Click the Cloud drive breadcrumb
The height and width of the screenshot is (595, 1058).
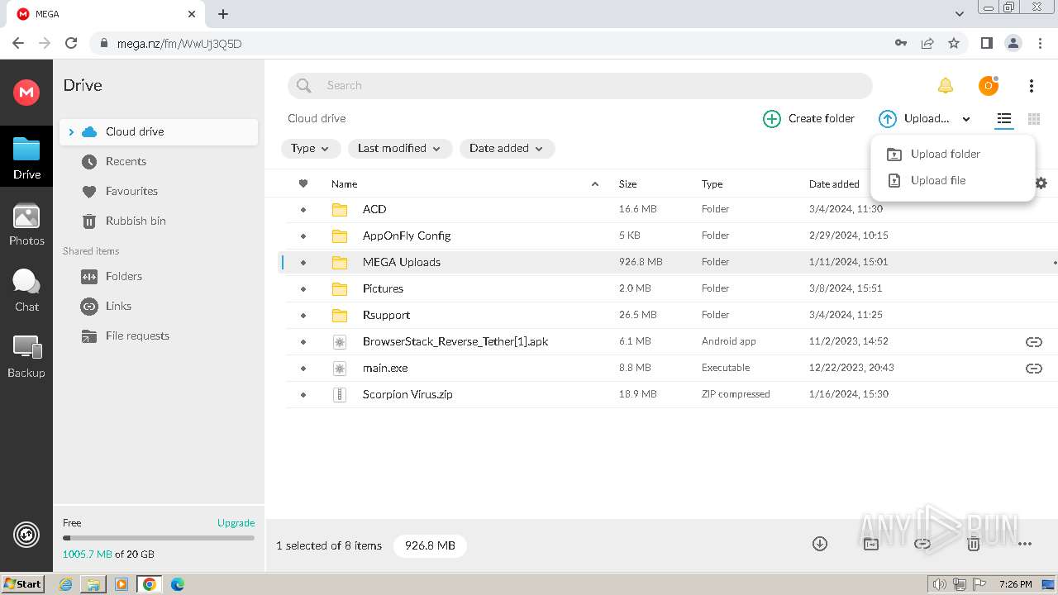tap(317, 118)
